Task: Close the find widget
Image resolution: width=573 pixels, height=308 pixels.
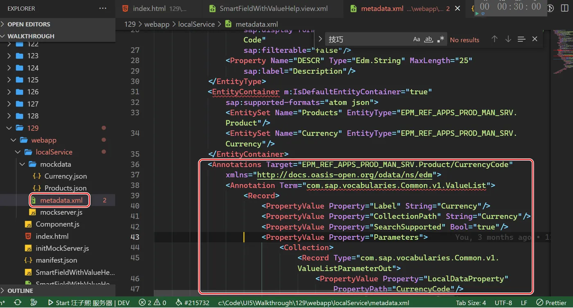Action: (535, 39)
